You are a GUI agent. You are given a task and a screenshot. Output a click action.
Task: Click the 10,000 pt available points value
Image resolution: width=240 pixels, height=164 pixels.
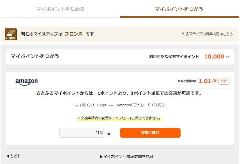click(217, 57)
